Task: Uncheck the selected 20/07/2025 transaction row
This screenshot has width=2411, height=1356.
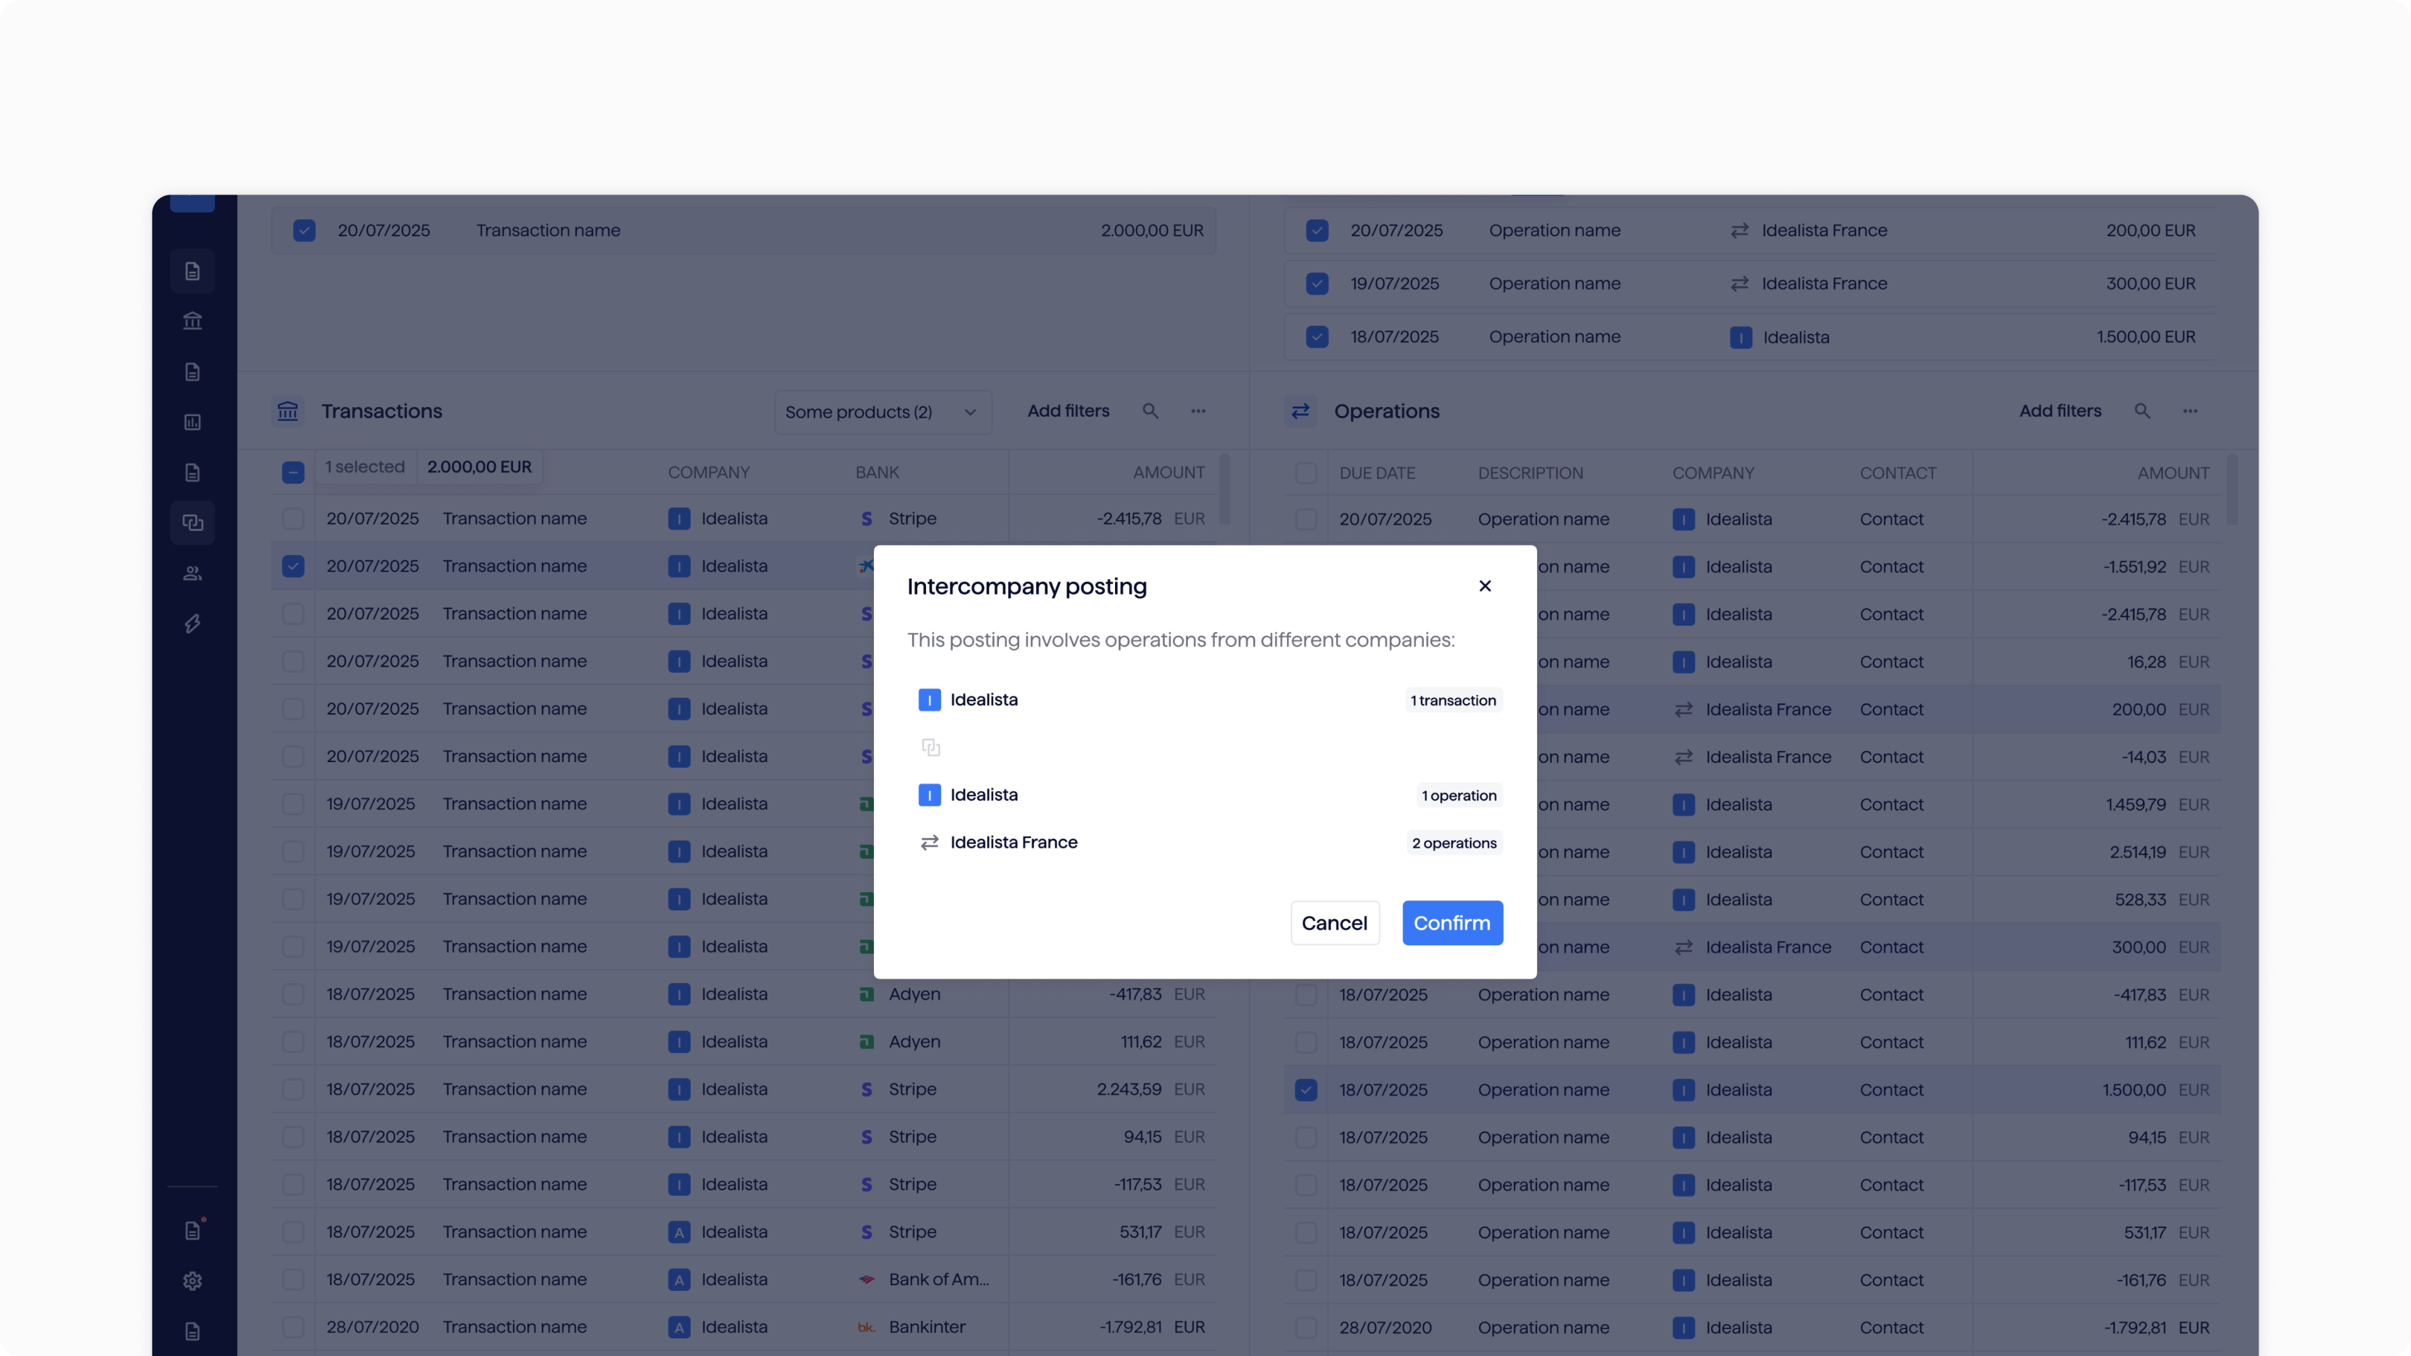Action: [293, 566]
